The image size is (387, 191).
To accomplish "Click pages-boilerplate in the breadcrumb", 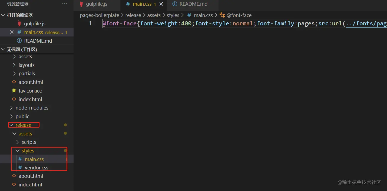I will point(100,15).
